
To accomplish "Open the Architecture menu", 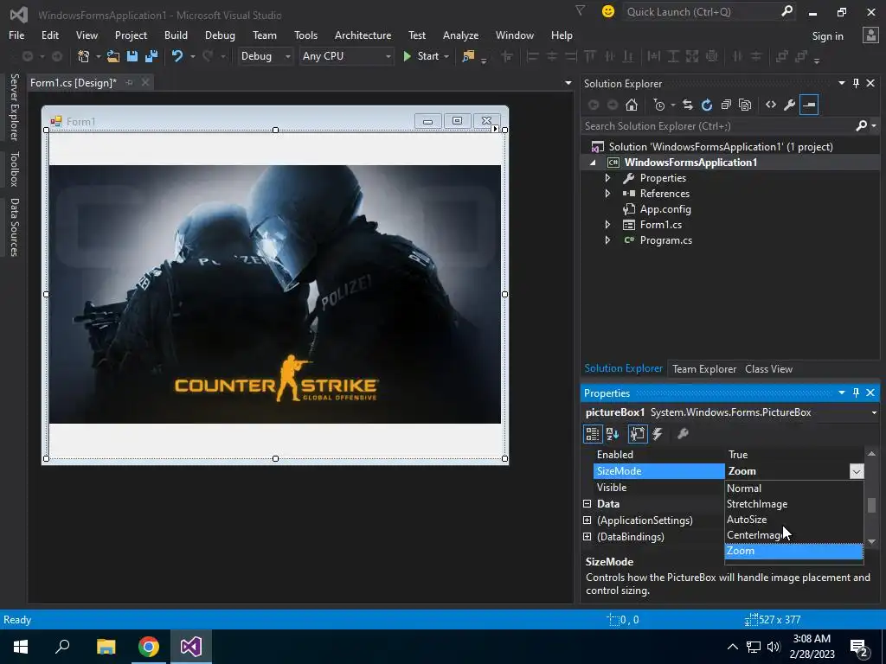I will click(363, 35).
